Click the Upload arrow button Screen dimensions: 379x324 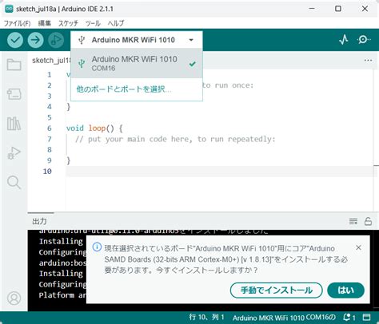(35, 40)
